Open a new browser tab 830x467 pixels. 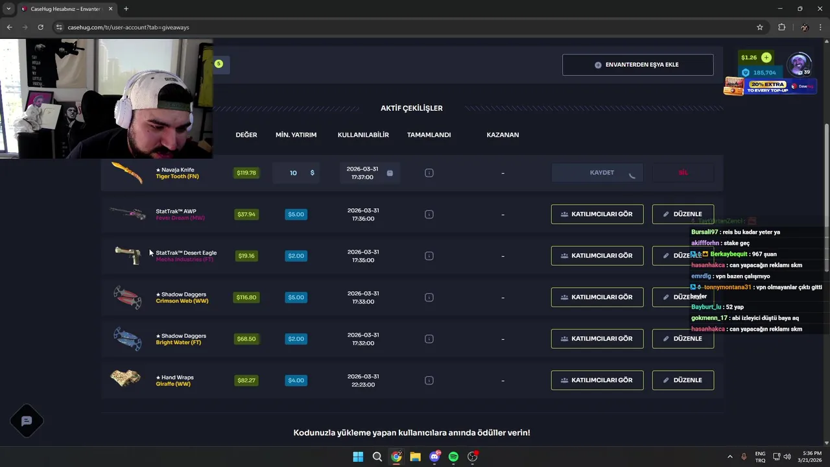tap(126, 9)
